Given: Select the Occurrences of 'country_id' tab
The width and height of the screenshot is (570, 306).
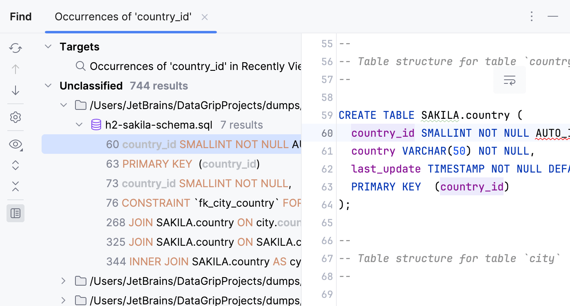Looking at the screenshot, I should (123, 17).
